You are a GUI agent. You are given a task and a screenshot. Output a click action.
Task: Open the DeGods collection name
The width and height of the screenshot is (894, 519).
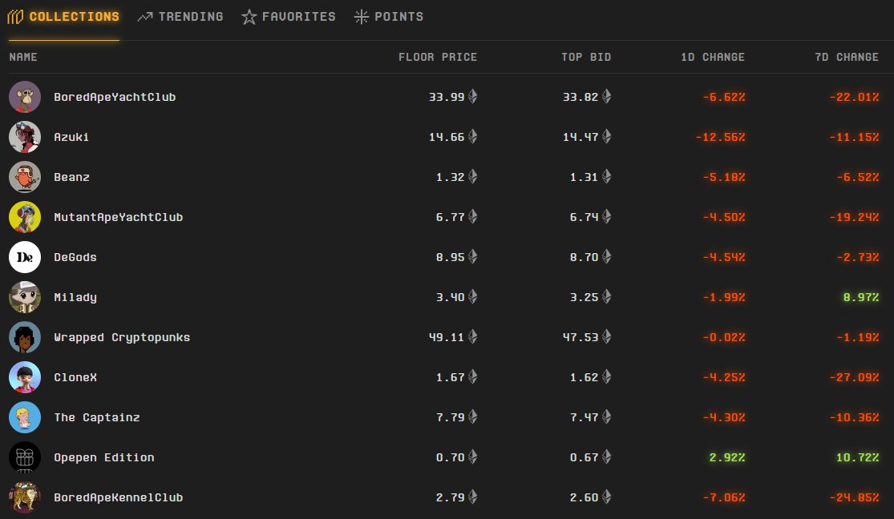(x=75, y=257)
